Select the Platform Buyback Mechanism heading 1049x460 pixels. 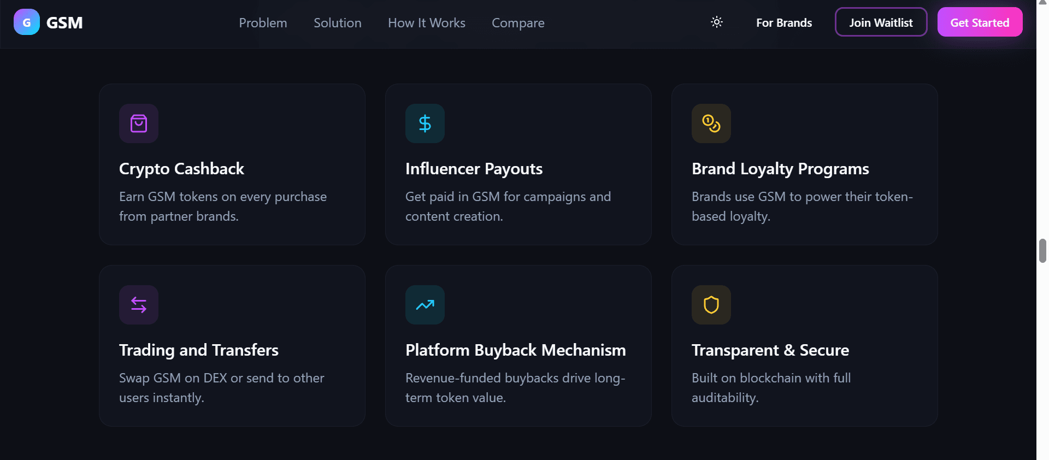(515, 350)
